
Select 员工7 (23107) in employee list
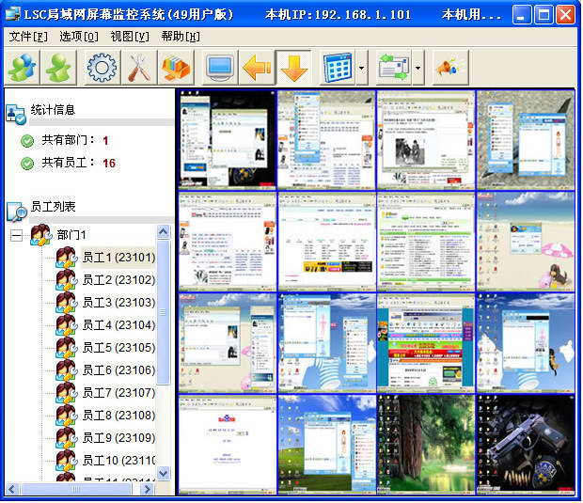click(x=118, y=393)
